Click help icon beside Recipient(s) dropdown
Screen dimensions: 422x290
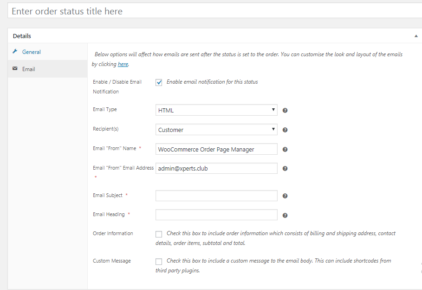(285, 130)
